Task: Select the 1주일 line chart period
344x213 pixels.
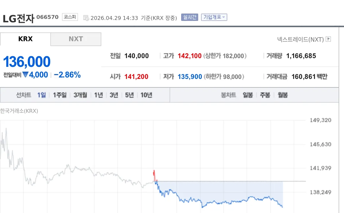Action: (60, 95)
